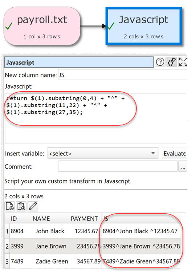Open the transform settings gears icon
This screenshot has height=271, width=188.
coord(172,62)
